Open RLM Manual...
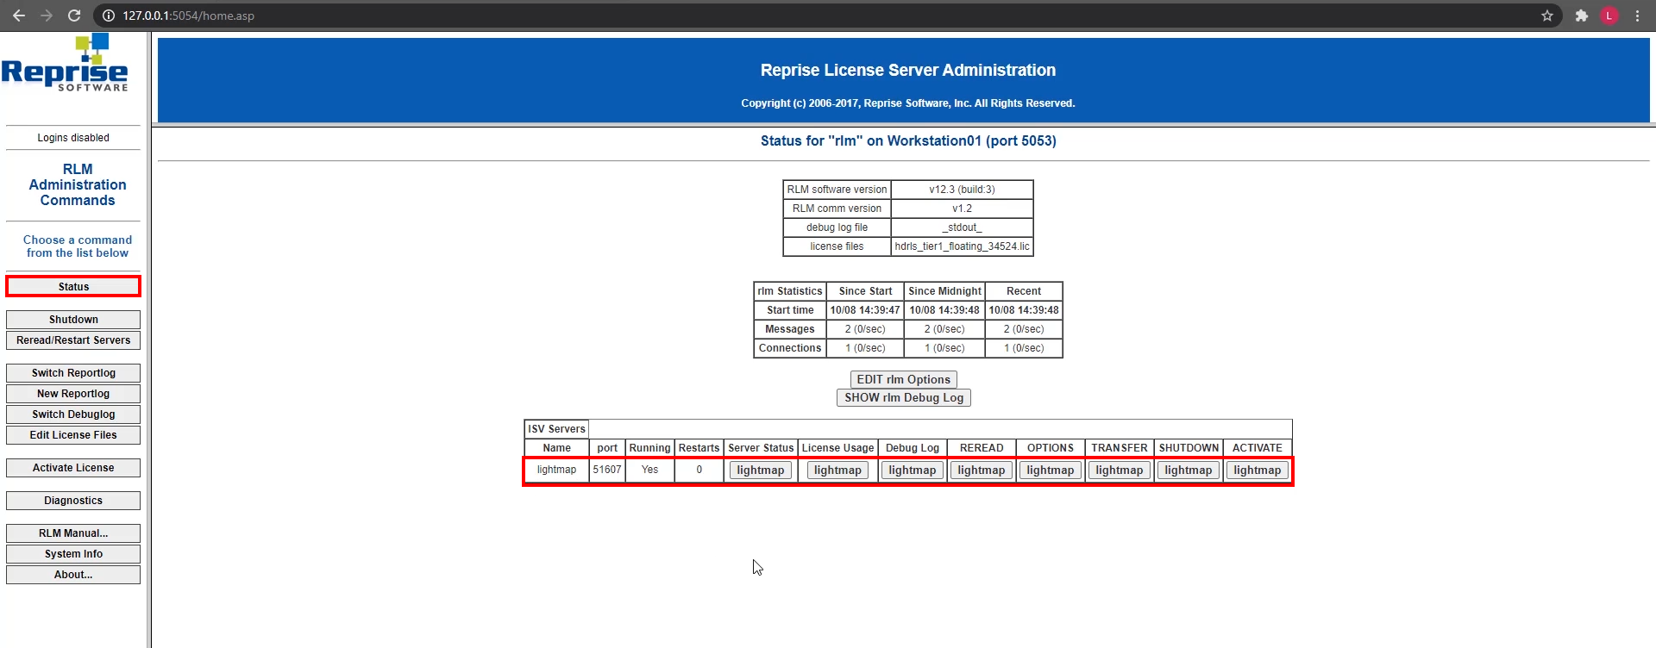 (73, 533)
